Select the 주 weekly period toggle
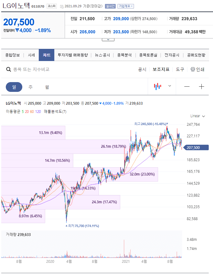 point(31,87)
